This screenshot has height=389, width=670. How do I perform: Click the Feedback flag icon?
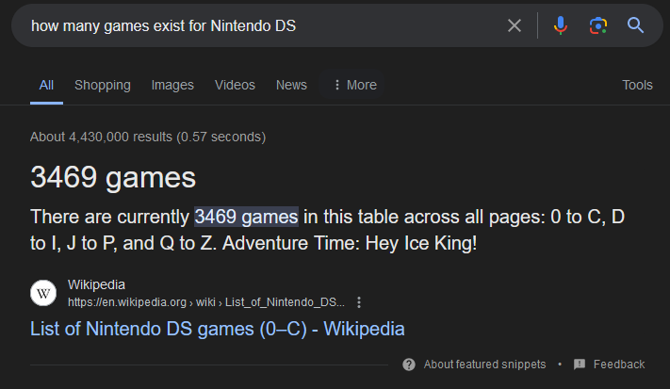pyautogui.click(x=580, y=365)
